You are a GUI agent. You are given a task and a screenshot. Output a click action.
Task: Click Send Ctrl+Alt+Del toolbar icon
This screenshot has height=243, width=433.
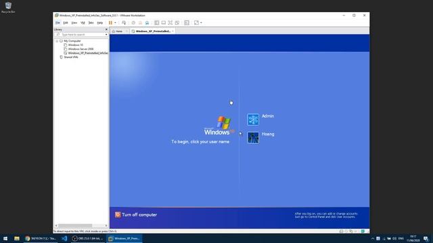pos(124,23)
